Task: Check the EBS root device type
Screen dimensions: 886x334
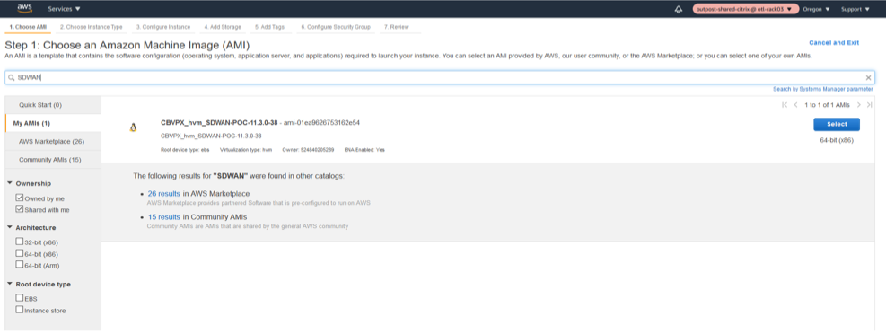Action: [20, 298]
